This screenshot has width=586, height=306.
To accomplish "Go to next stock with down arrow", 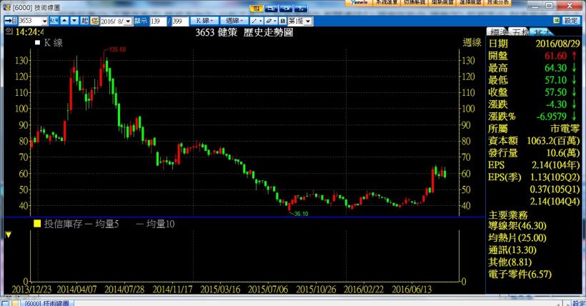I will 74,21.
